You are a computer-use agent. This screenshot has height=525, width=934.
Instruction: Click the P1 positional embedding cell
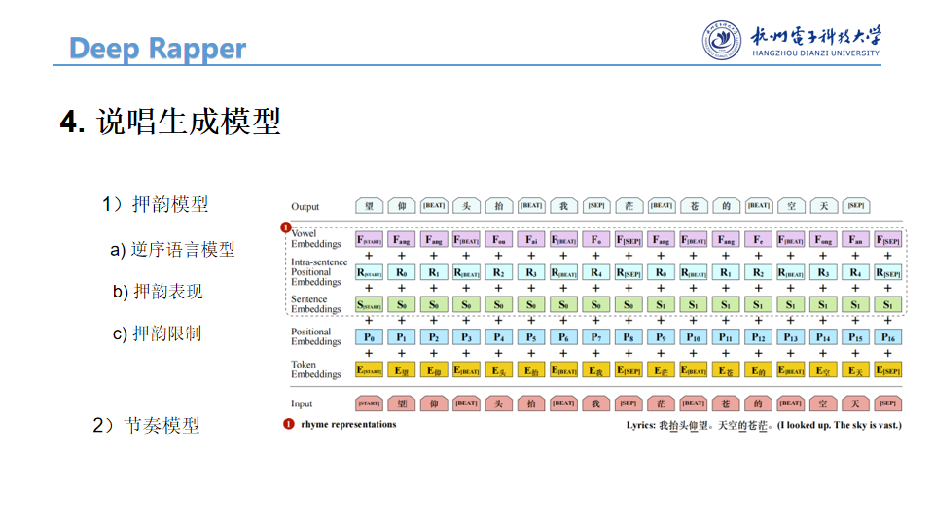tap(402, 337)
